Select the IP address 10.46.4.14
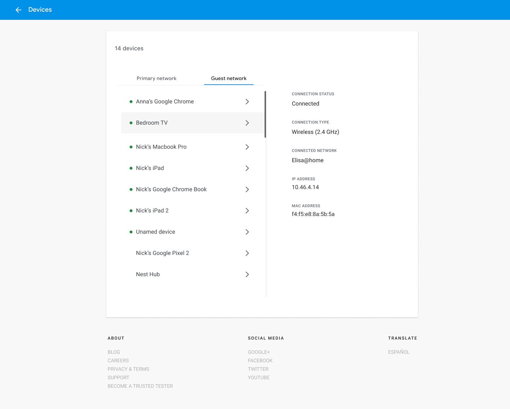The image size is (510, 409). pyautogui.click(x=305, y=187)
